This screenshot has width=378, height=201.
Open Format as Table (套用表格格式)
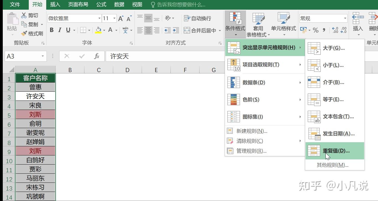(x=258, y=24)
